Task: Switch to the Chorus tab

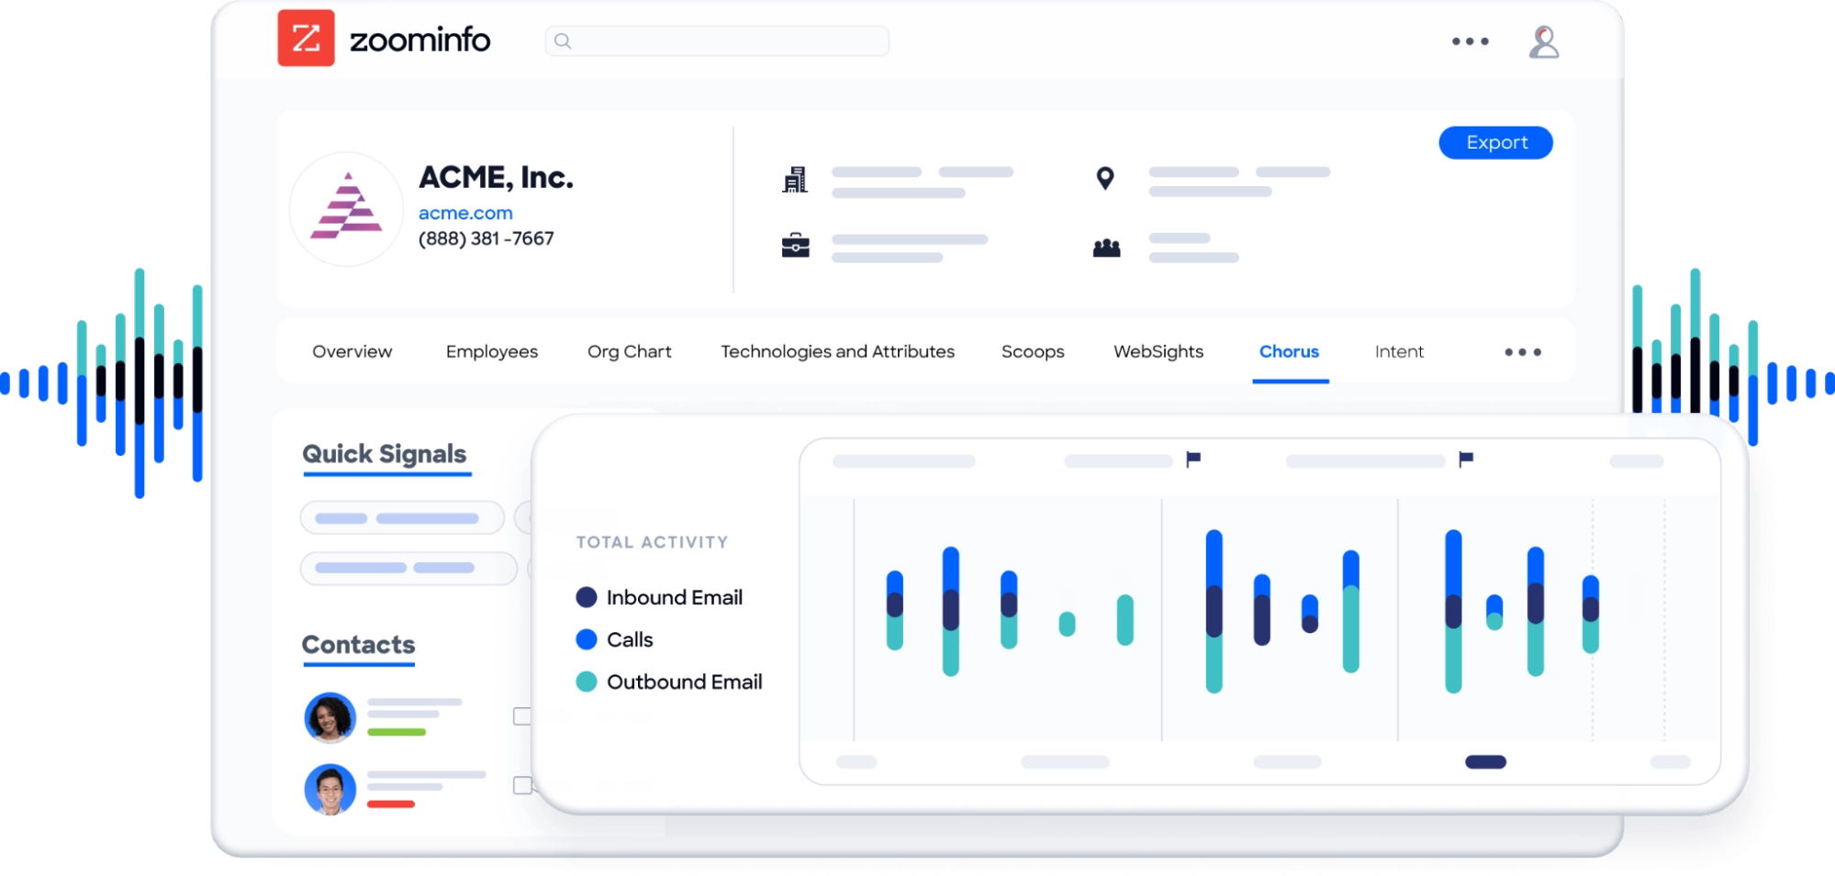Action: tap(1290, 351)
